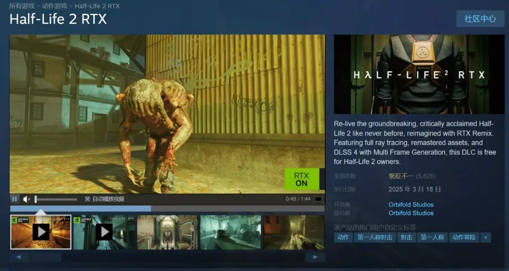Click the Half-Life 2 RTX page title
Screen dimensions: 509x271
click(x=58, y=19)
